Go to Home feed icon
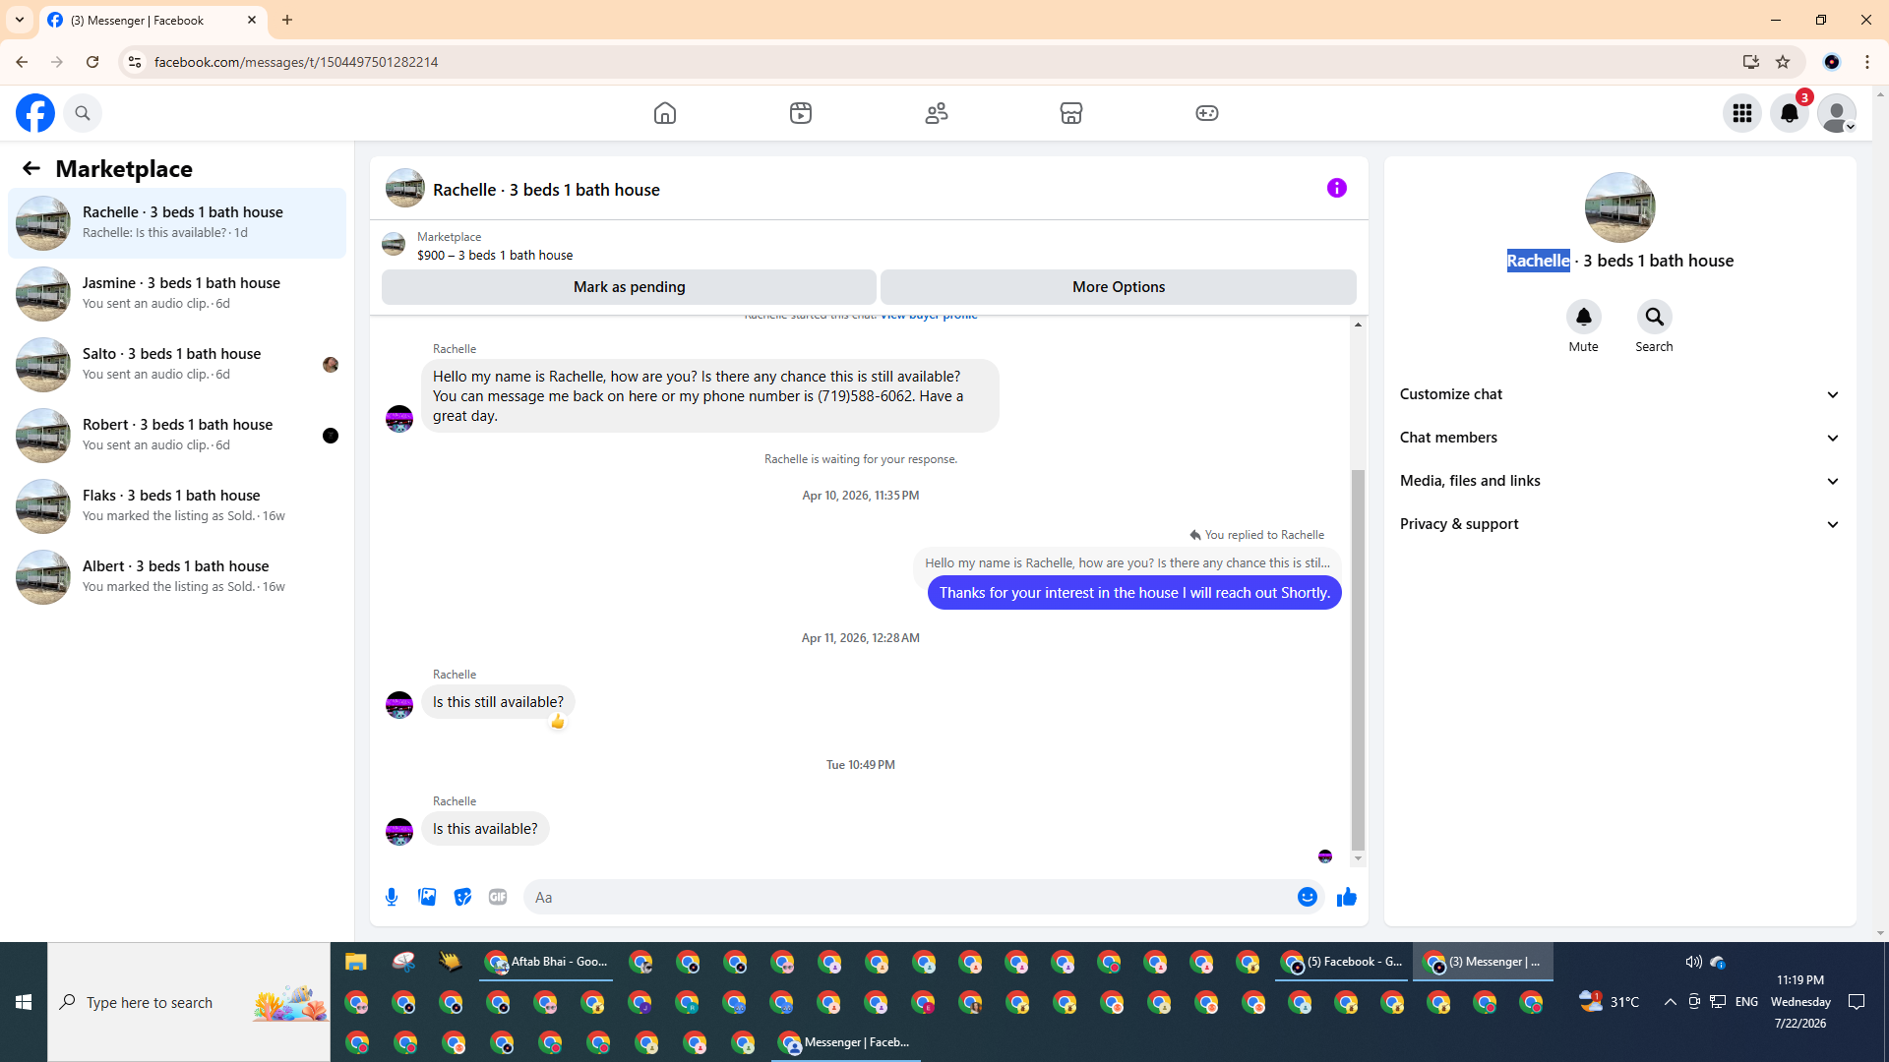The image size is (1889, 1062). click(665, 113)
